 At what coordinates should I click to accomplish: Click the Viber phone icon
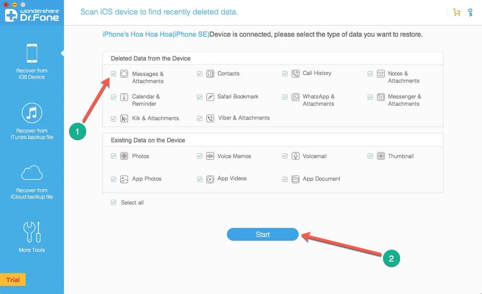coord(210,118)
